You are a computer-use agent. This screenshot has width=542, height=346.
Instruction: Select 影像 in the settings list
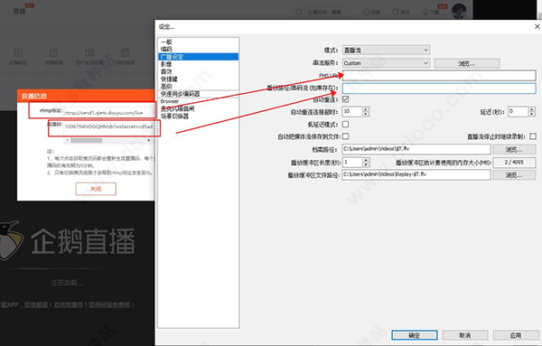pyautogui.click(x=198, y=64)
